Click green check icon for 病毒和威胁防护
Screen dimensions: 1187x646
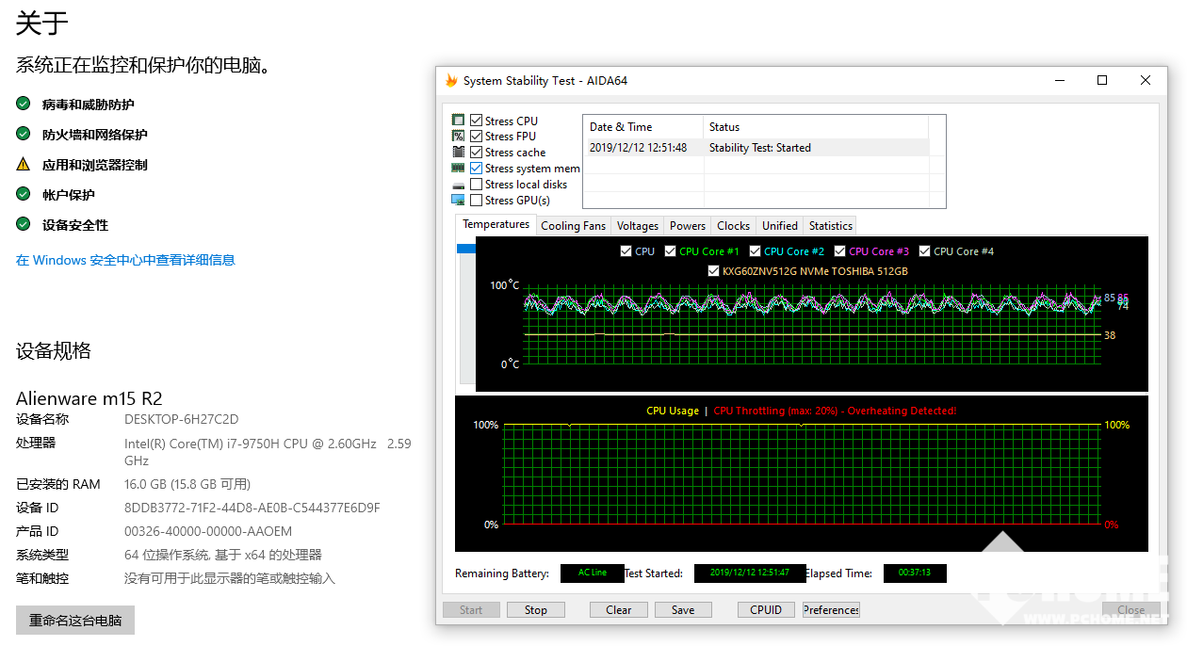(x=24, y=104)
